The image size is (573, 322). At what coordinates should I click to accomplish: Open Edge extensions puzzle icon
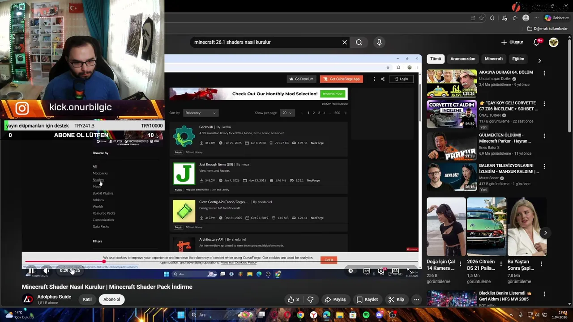coord(492,18)
